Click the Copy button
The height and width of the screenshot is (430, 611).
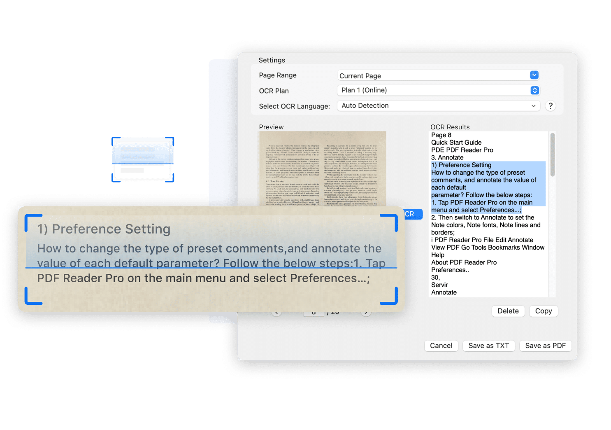point(544,311)
